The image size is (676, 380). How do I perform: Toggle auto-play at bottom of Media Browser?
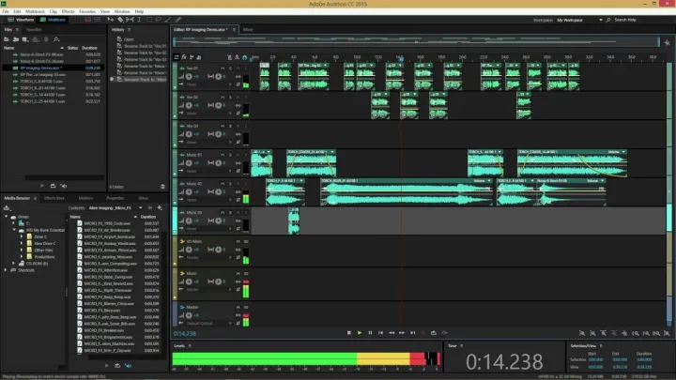pos(128,365)
